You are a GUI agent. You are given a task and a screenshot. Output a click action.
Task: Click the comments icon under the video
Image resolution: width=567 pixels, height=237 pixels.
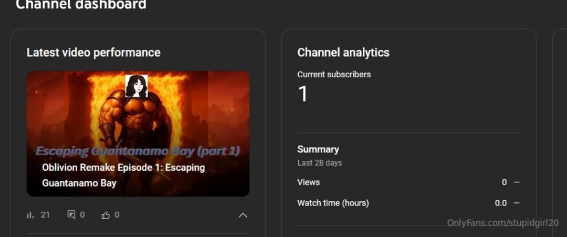(71, 215)
